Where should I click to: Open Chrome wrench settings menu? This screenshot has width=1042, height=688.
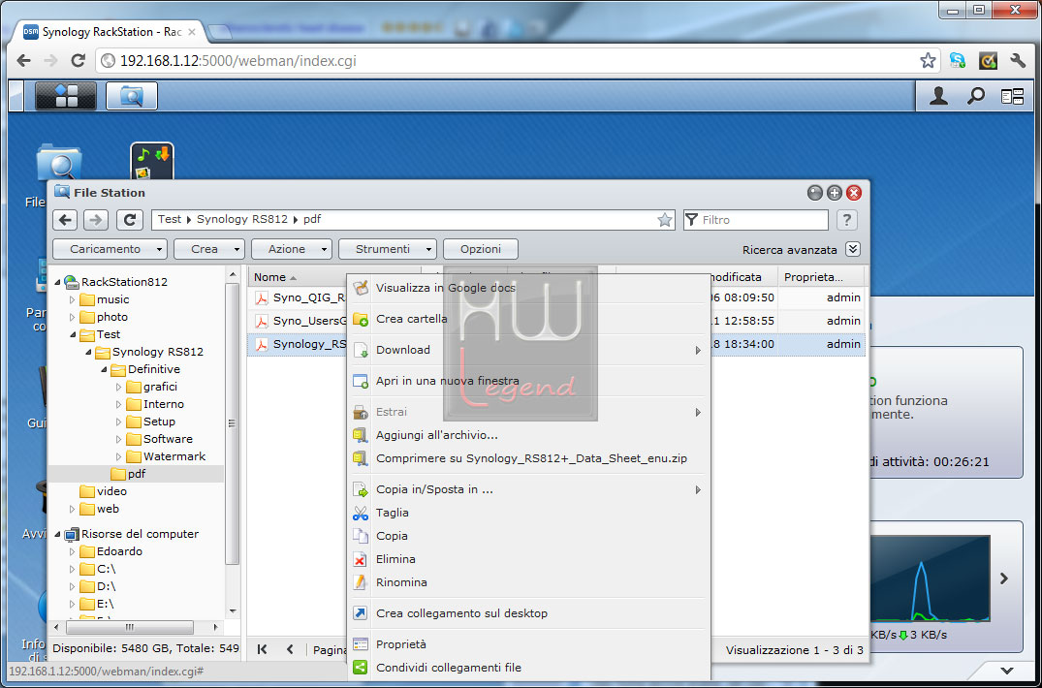(x=1018, y=61)
